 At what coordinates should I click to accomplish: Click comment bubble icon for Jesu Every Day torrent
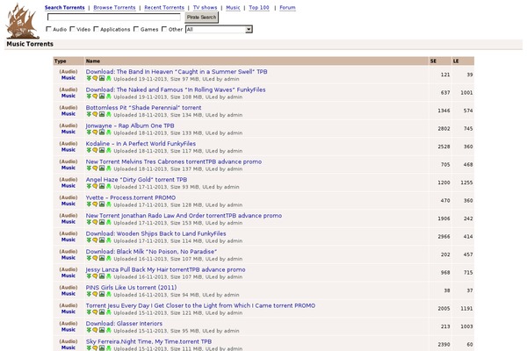95,312
